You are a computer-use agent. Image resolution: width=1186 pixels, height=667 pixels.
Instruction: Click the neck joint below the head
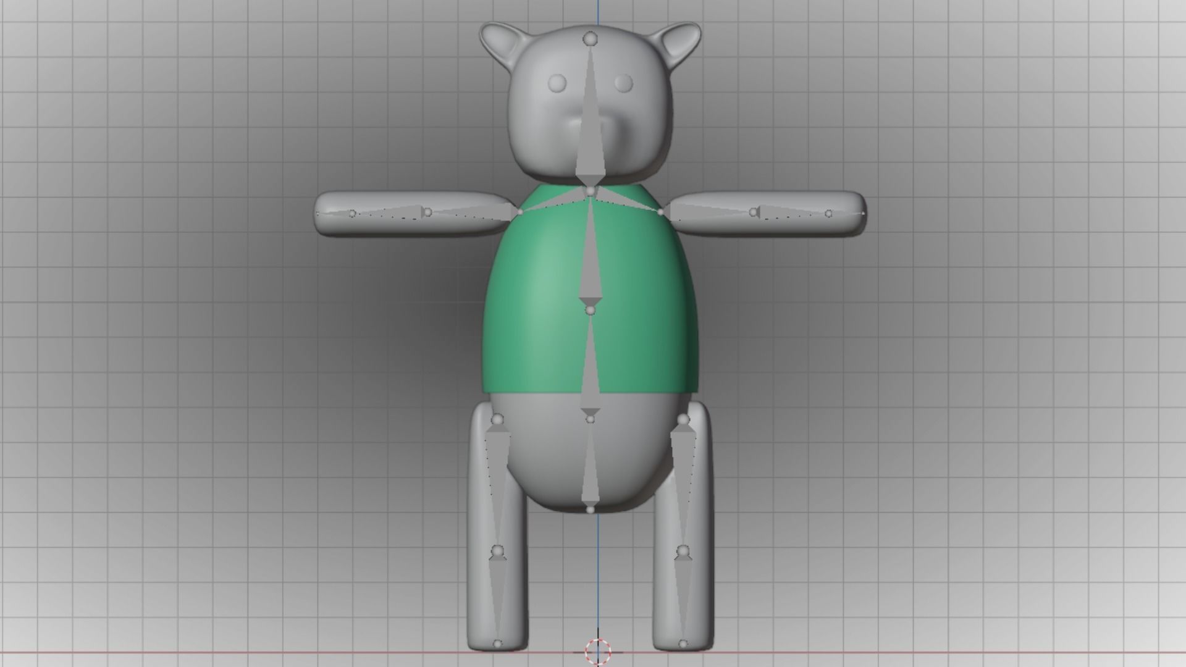(x=591, y=191)
